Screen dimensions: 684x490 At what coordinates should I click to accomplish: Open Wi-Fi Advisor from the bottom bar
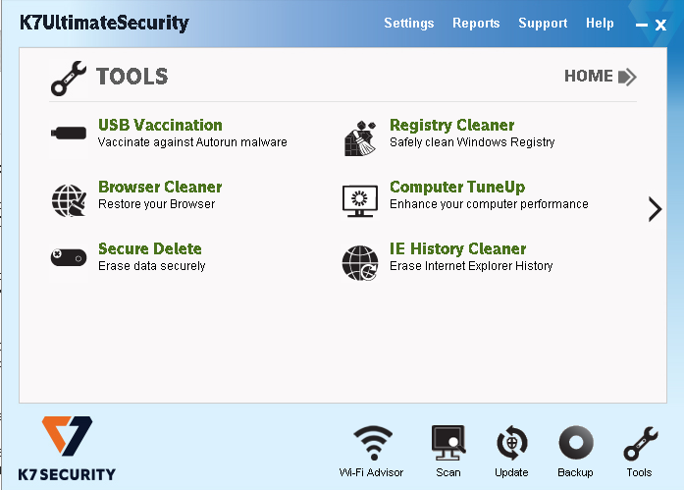pyautogui.click(x=372, y=452)
